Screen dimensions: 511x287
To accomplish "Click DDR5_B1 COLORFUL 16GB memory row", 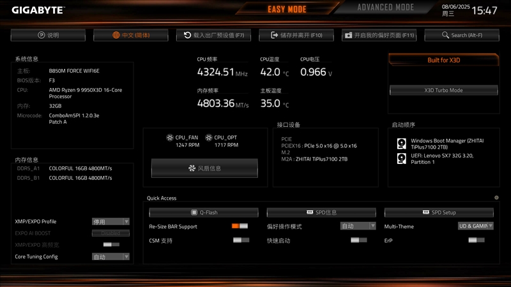I will coord(65,178).
